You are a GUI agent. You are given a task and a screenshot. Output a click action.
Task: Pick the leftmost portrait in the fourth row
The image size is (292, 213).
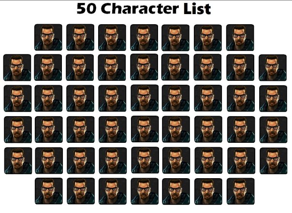18,130
